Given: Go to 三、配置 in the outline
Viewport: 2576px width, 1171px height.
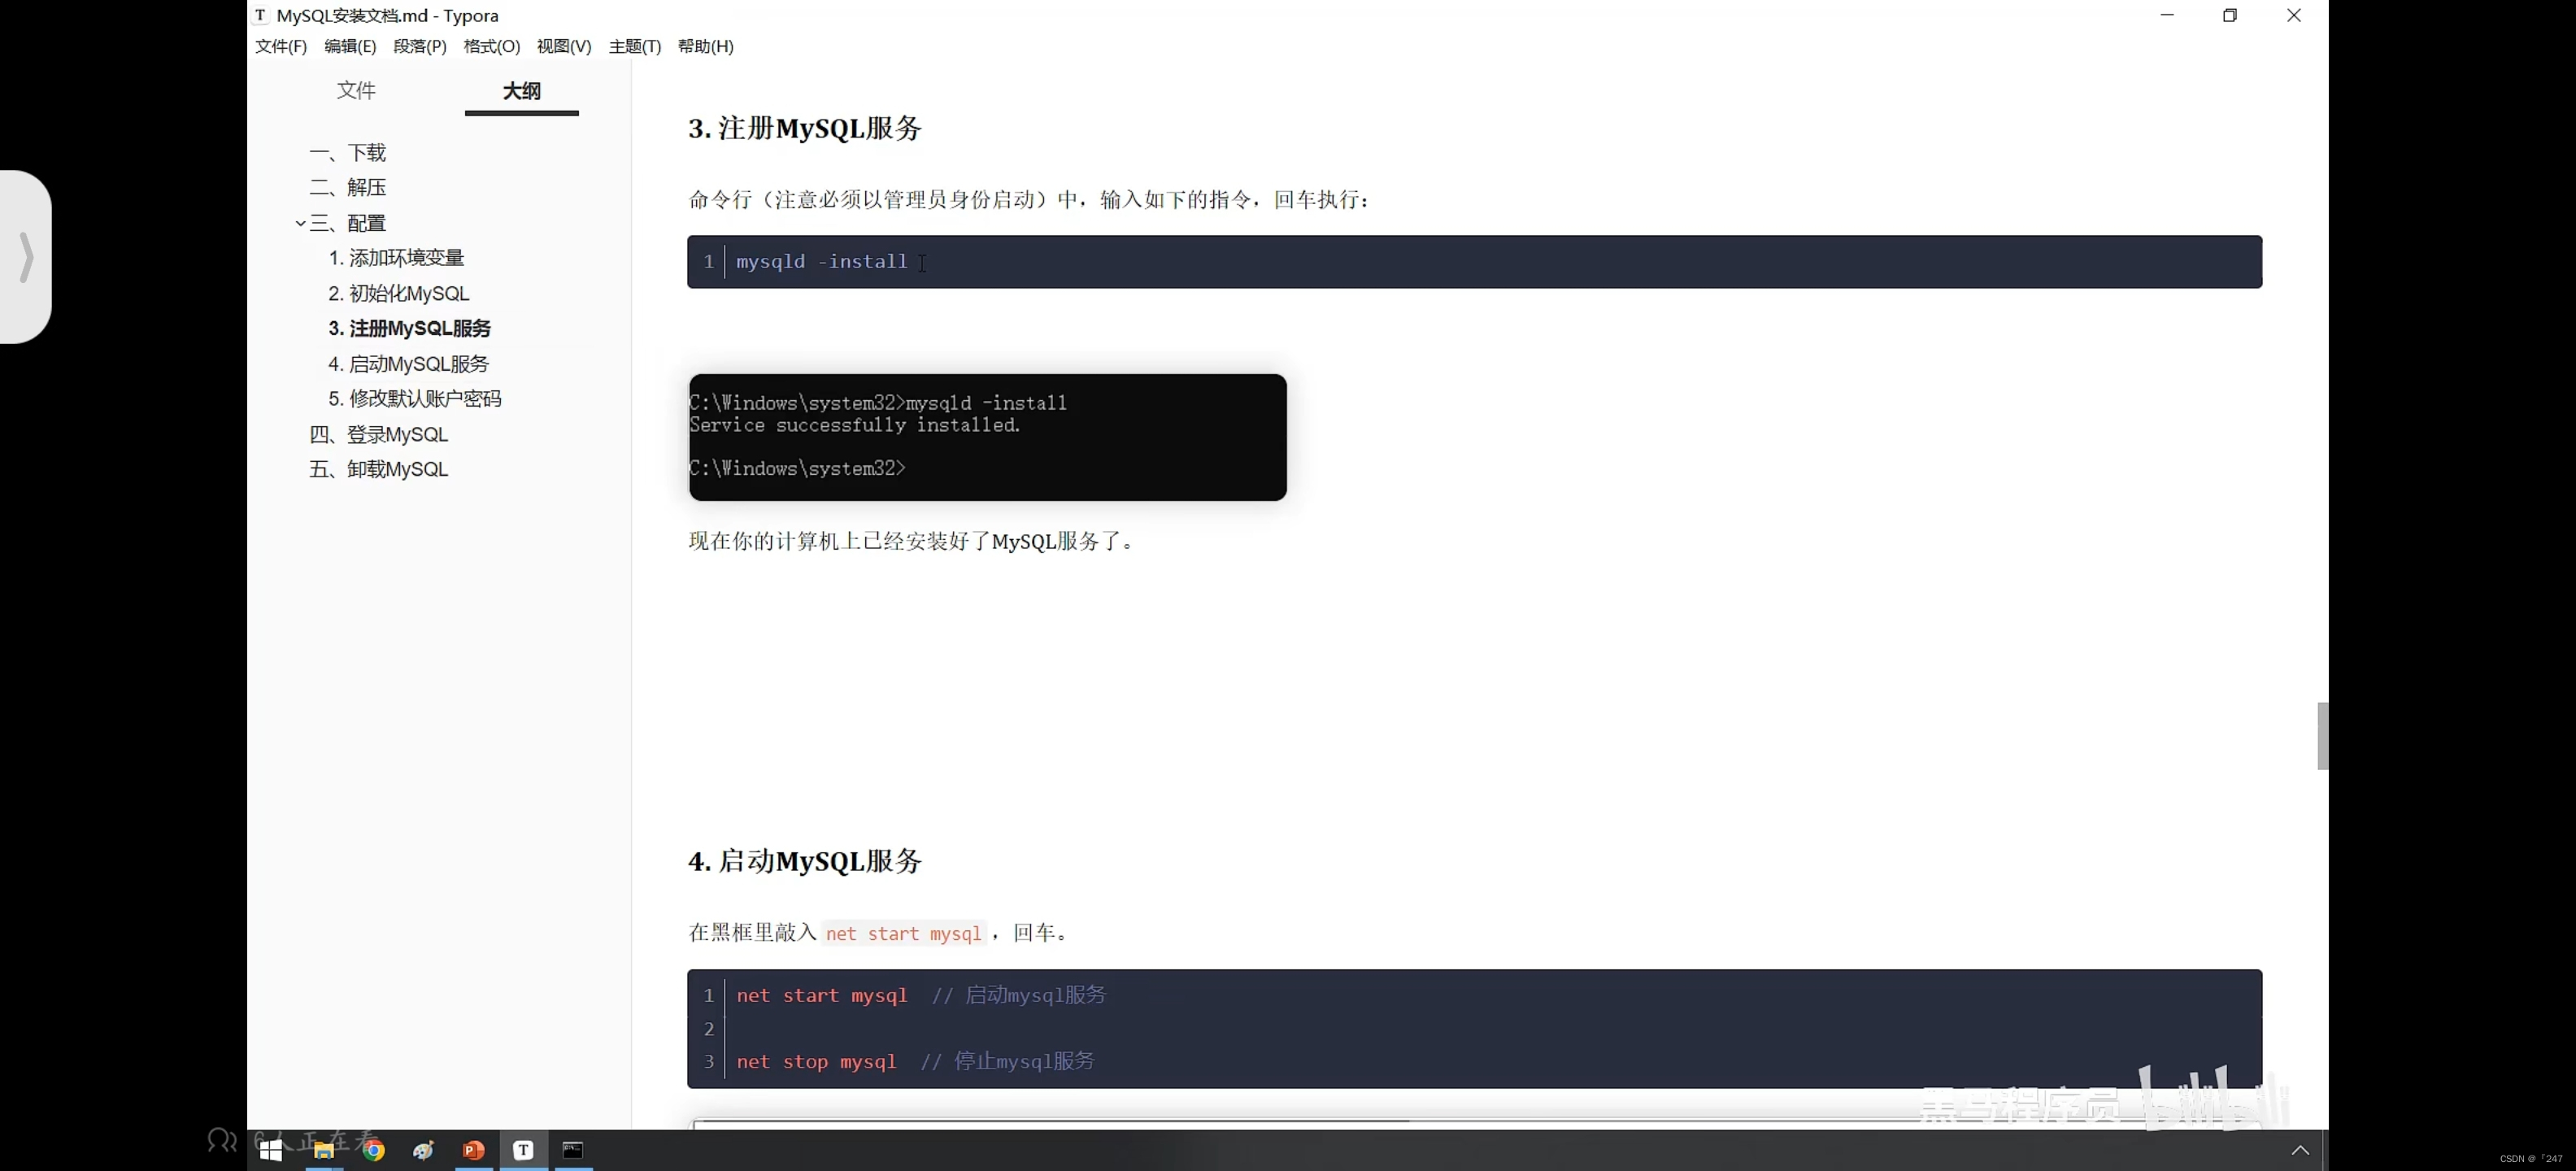Looking at the screenshot, I should (348, 223).
